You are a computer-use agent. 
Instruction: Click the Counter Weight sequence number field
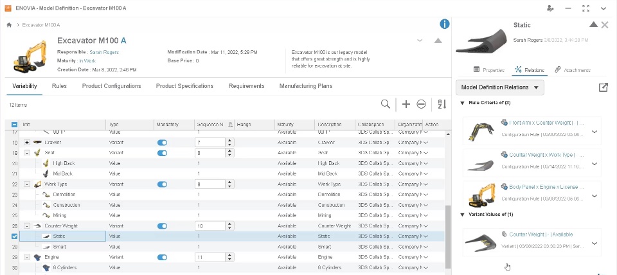pyautogui.click(x=209, y=226)
